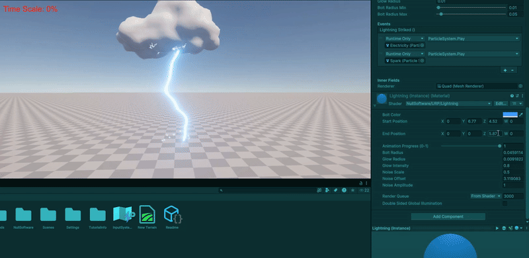Open the object picker for Electricity particle

point(422,45)
